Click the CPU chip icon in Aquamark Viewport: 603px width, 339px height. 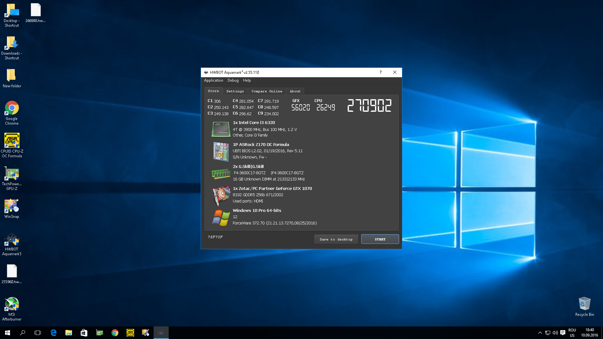pyautogui.click(x=221, y=129)
